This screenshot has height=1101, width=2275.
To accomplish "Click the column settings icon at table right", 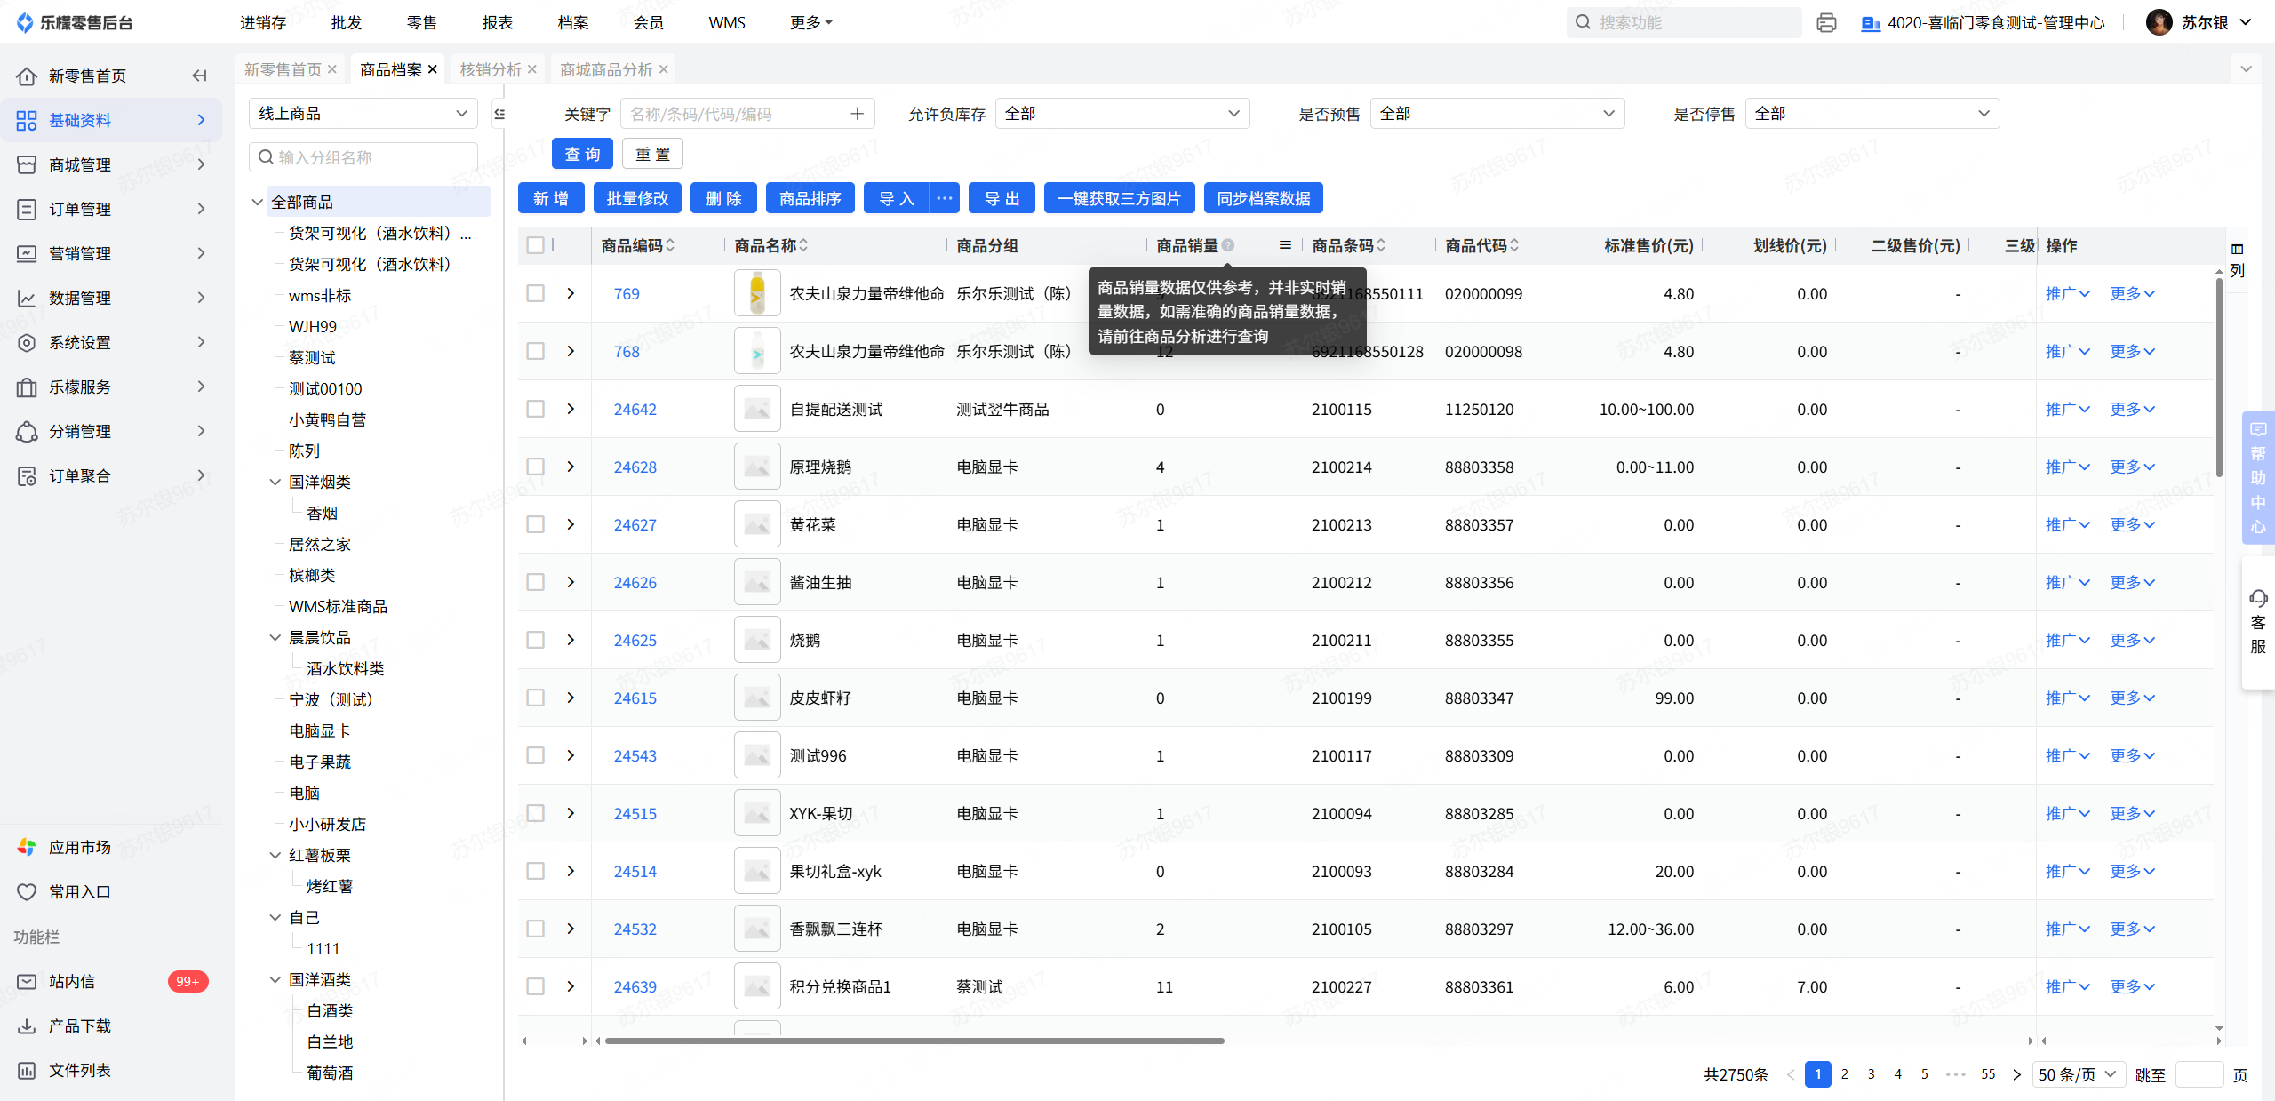I will coord(2237,250).
